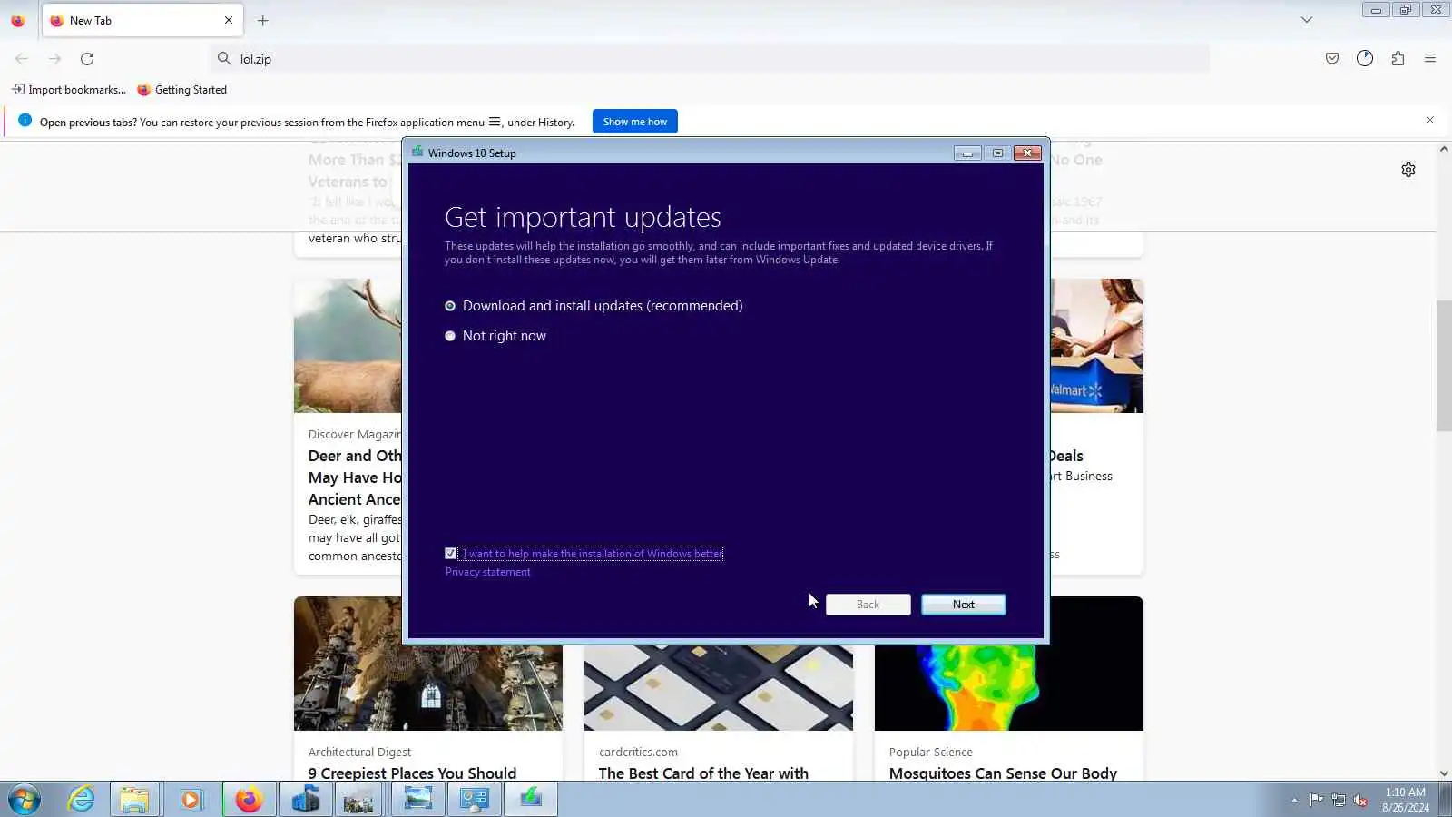1452x817 pixels.
Task: Click the blue info icon in notification bar
Action: (25, 121)
